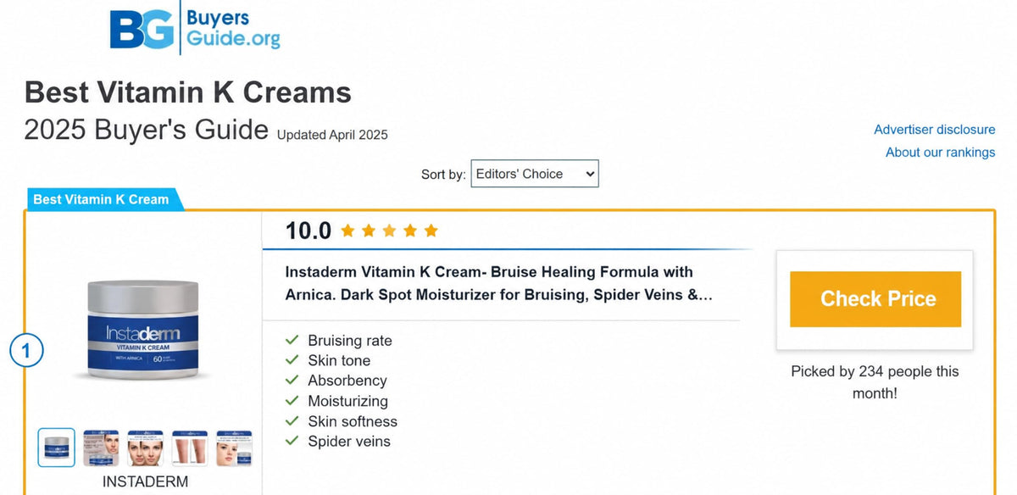Click the Spider veins checkmark icon

point(292,441)
